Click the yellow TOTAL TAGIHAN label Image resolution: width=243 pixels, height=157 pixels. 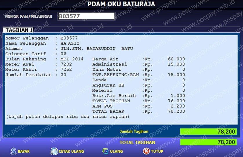(x=137, y=142)
